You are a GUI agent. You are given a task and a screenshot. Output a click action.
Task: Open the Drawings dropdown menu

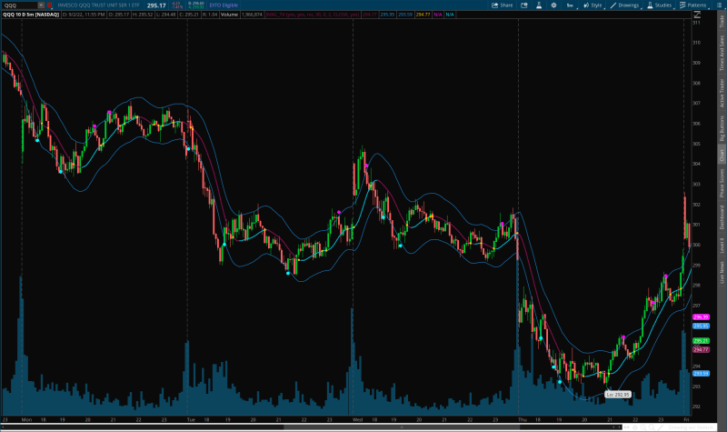(x=625, y=5)
